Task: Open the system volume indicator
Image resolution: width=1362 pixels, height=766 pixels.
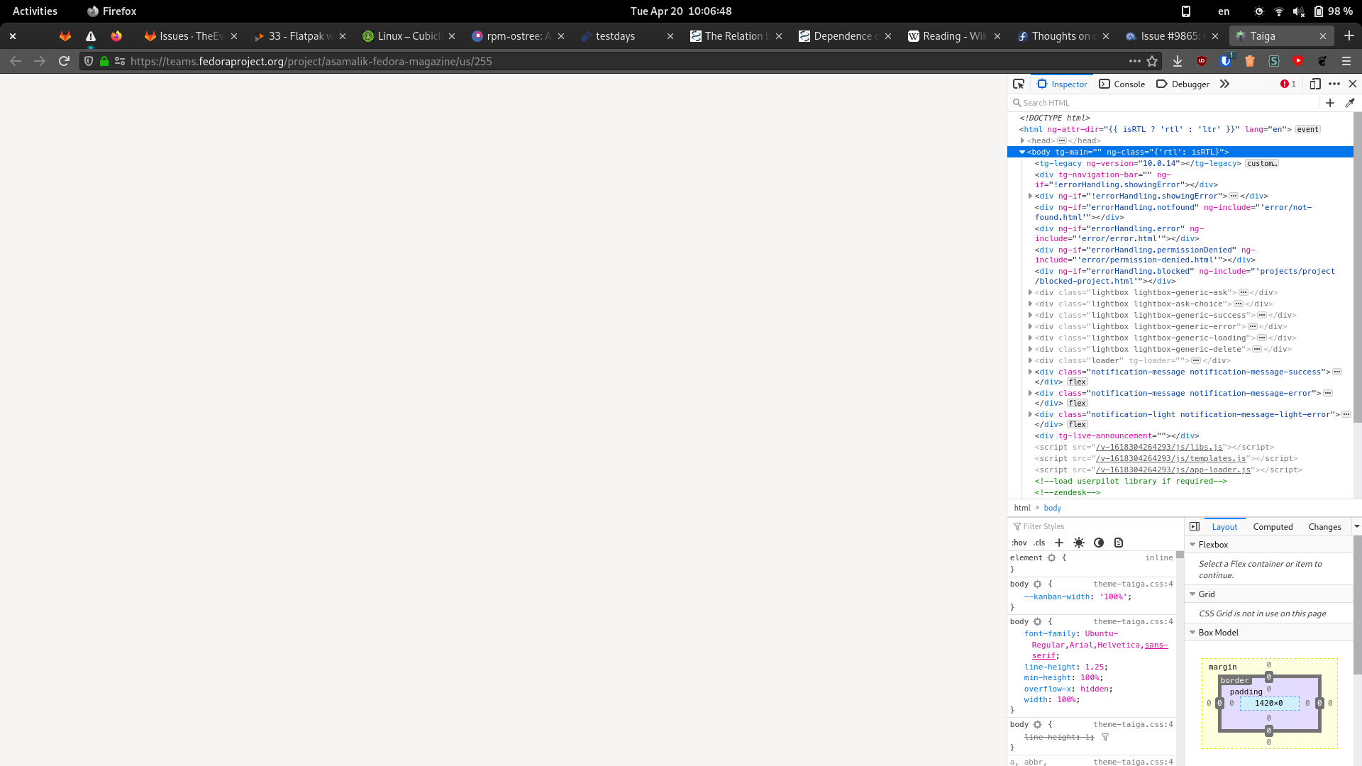Action: 1298,11
